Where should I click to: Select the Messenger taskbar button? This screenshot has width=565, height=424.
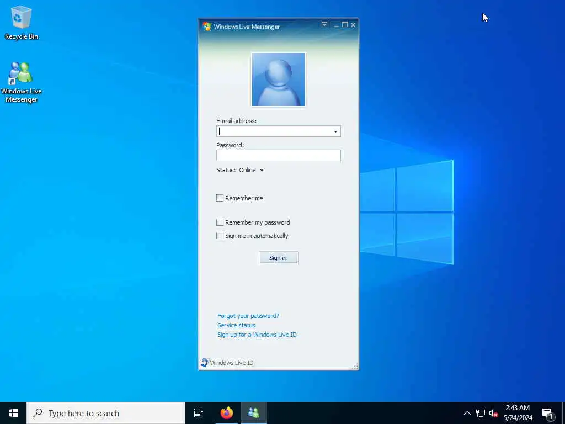click(254, 413)
